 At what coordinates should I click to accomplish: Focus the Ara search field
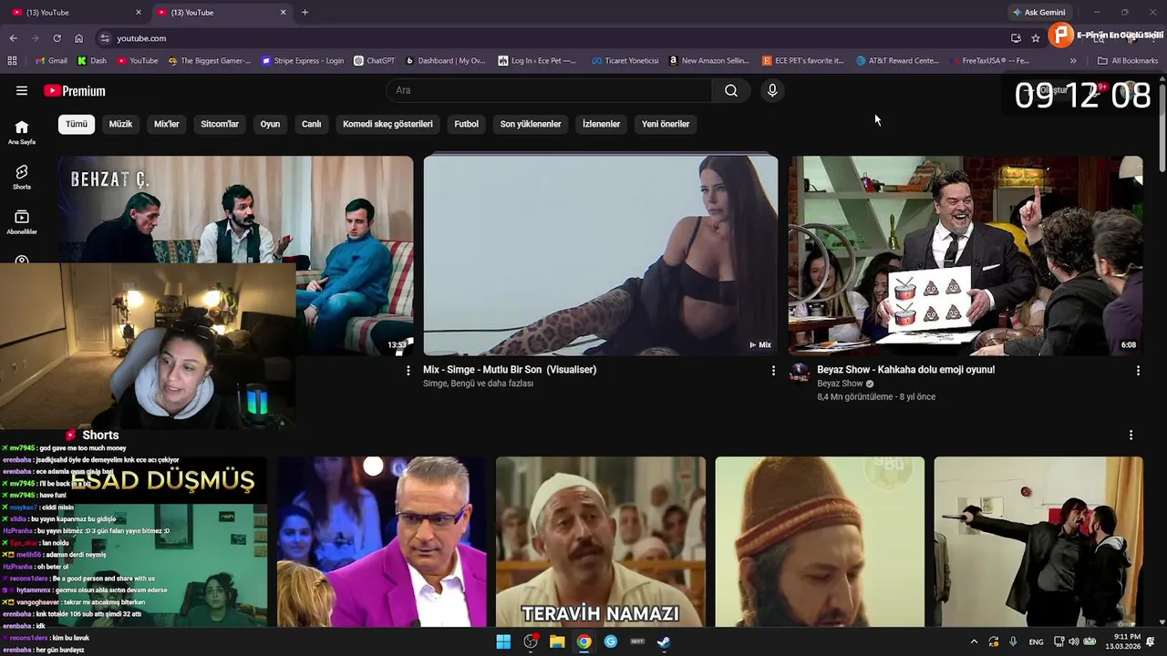550,90
